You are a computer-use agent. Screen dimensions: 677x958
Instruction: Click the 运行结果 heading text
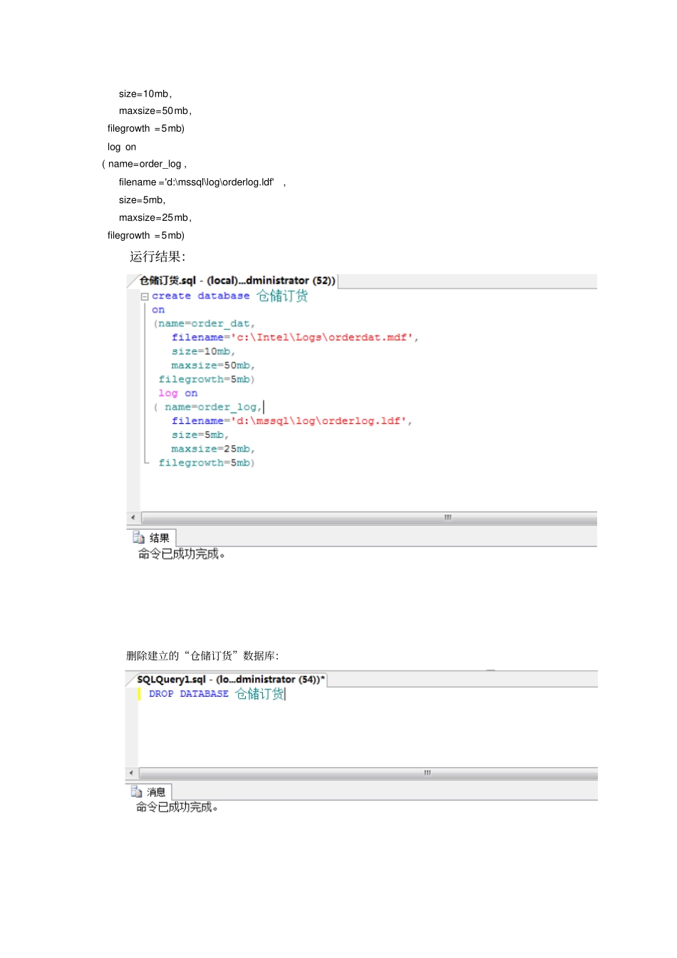point(157,257)
